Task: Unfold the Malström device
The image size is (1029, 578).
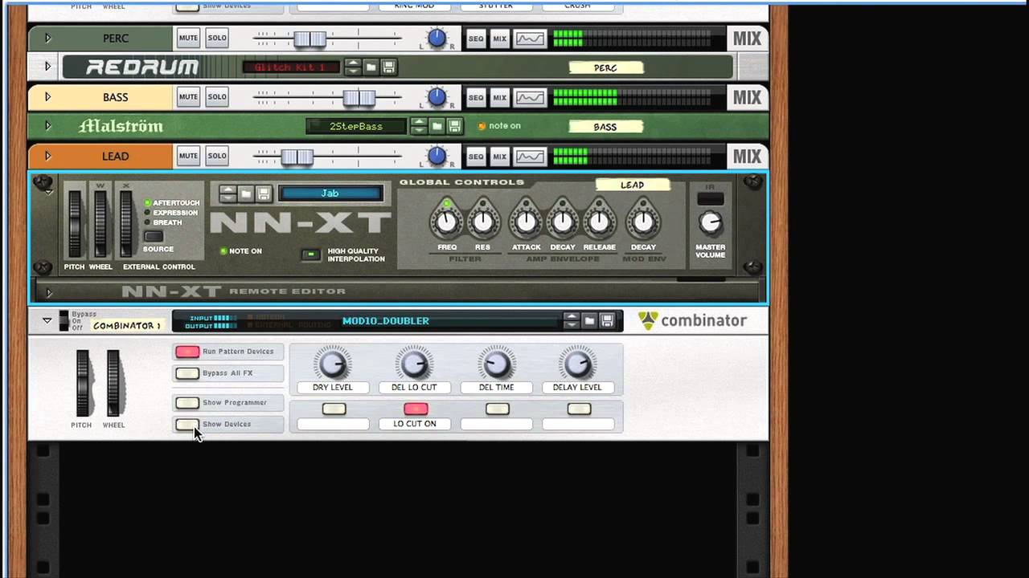Action: coord(47,126)
